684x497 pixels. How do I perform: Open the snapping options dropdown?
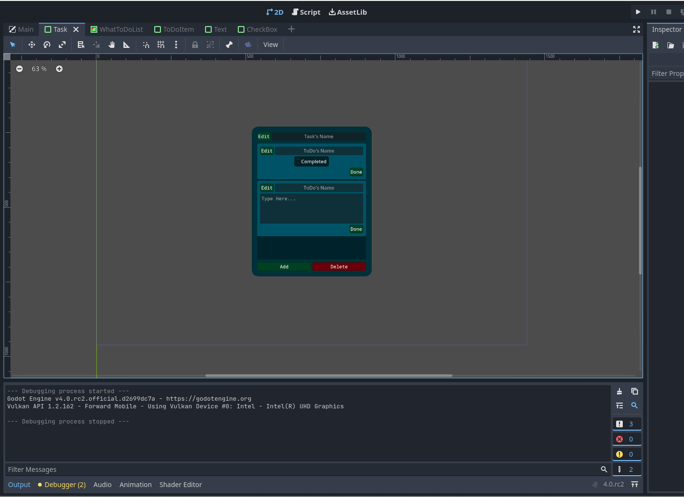pyautogui.click(x=176, y=45)
